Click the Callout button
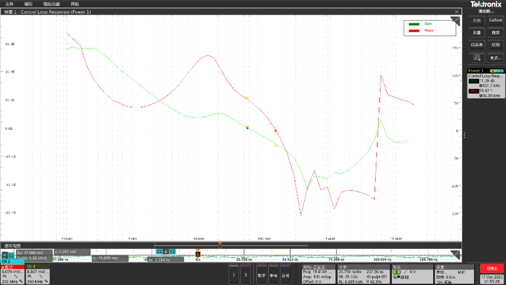 [495, 20]
